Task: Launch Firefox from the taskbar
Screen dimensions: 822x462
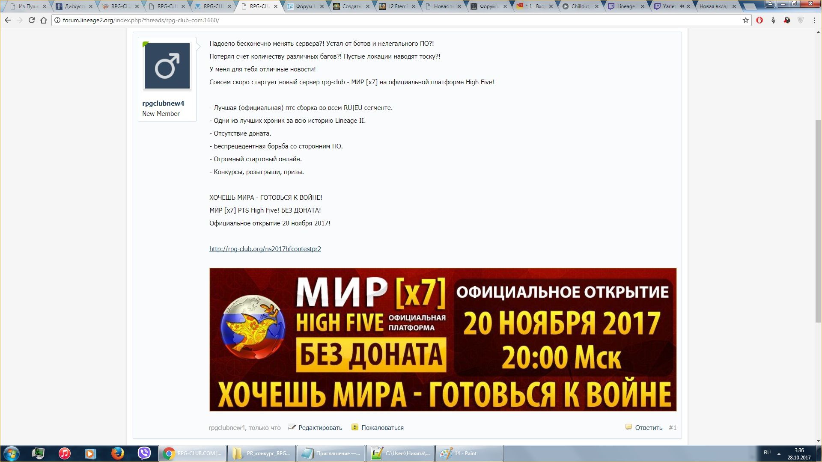Action: click(117, 453)
